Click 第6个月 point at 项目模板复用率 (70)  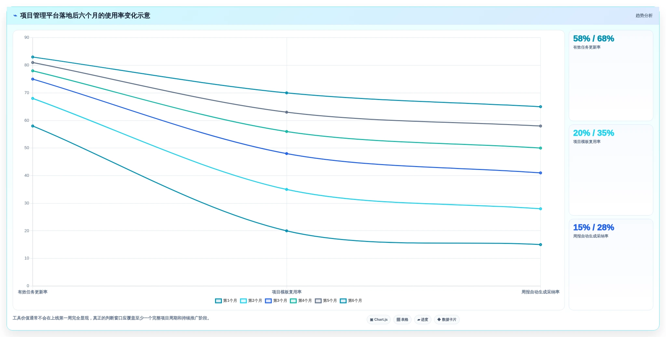click(x=287, y=93)
